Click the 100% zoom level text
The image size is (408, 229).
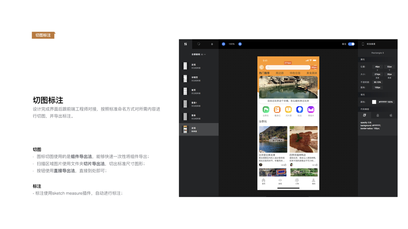pyautogui.click(x=232, y=44)
